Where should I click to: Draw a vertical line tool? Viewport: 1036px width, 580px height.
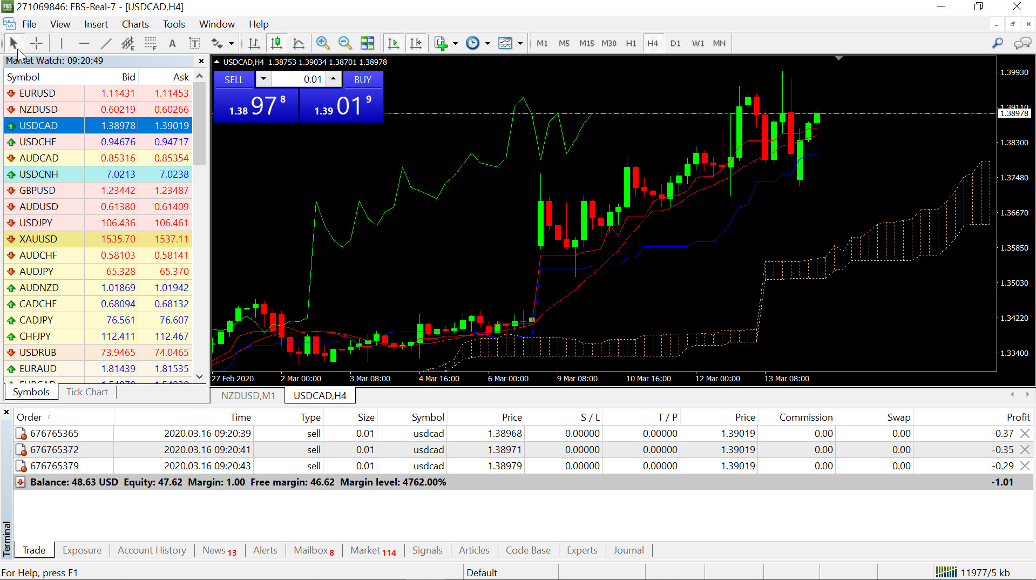click(x=62, y=43)
